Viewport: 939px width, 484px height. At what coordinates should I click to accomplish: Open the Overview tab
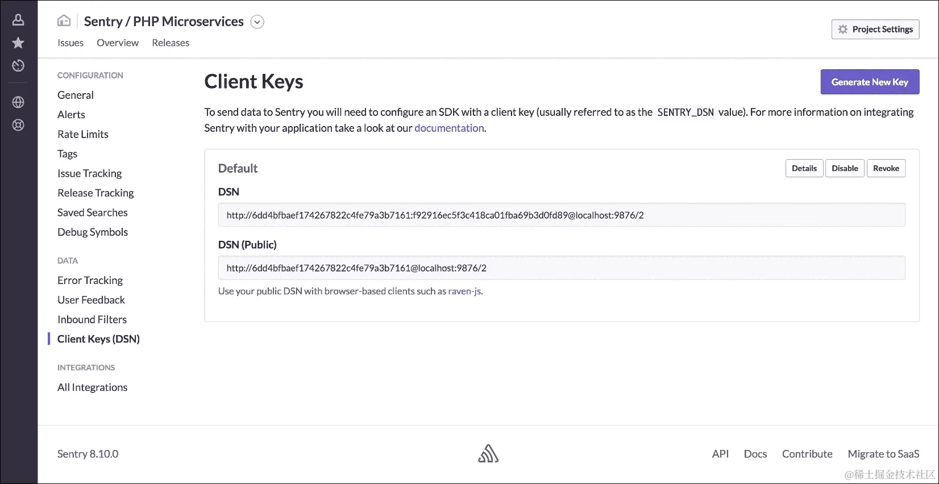(118, 43)
